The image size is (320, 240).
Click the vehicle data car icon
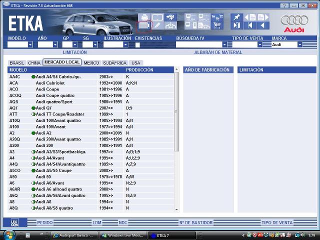[x=170, y=25]
